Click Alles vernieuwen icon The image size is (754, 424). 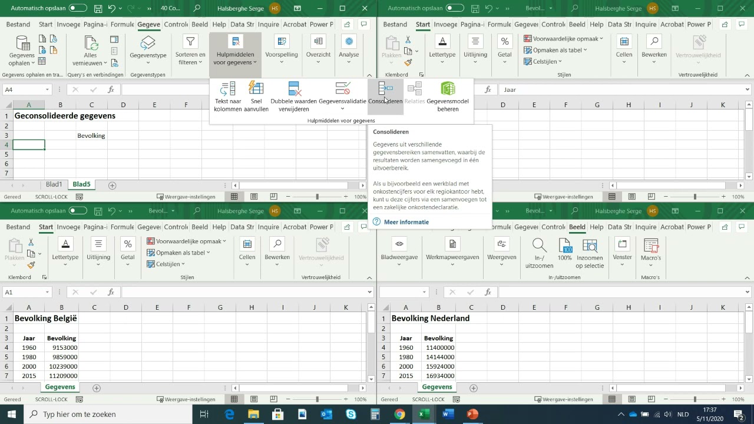pos(90,43)
